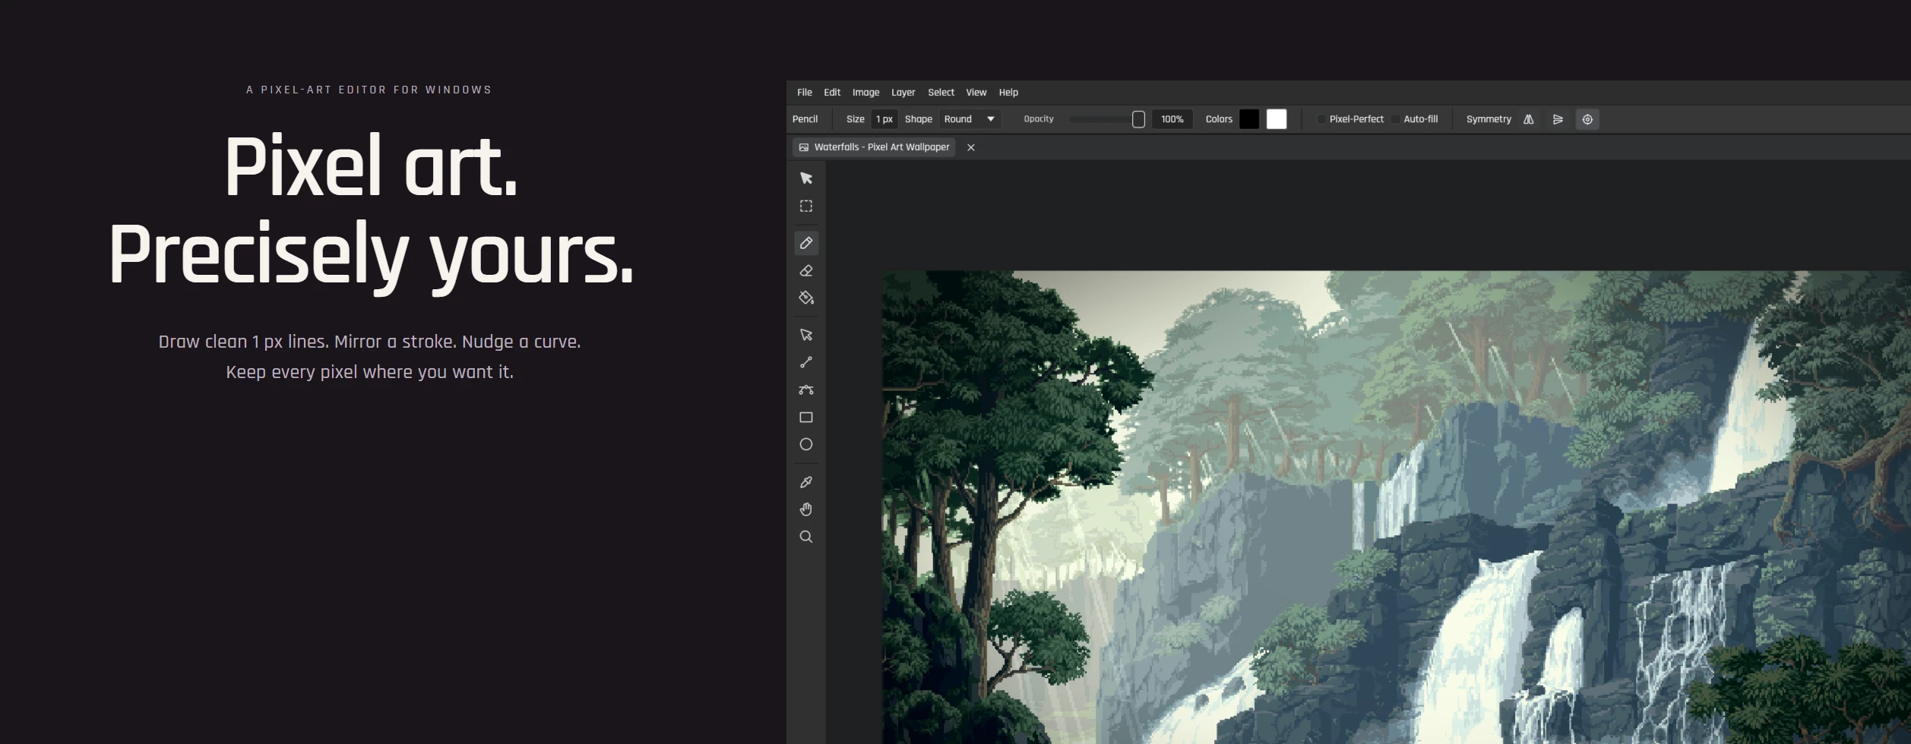Choose the rectangular marquee selection tool
This screenshot has width=1911, height=744.
(806, 206)
